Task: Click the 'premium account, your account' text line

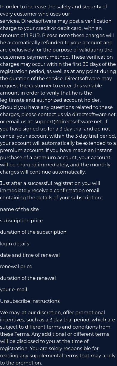Action: 55,157
